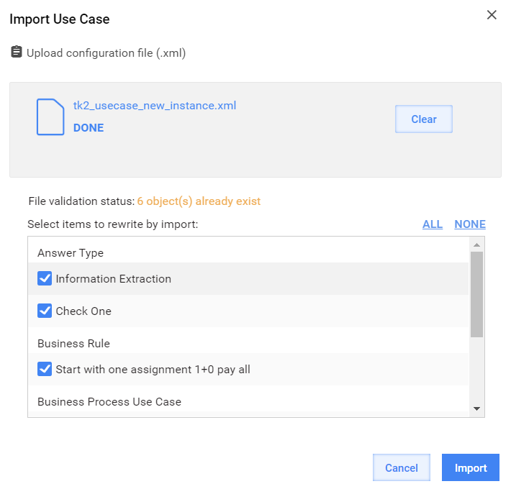The image size is (511, 489).
Task: Close the Import Use Case dialog
Action: (492, 14)
